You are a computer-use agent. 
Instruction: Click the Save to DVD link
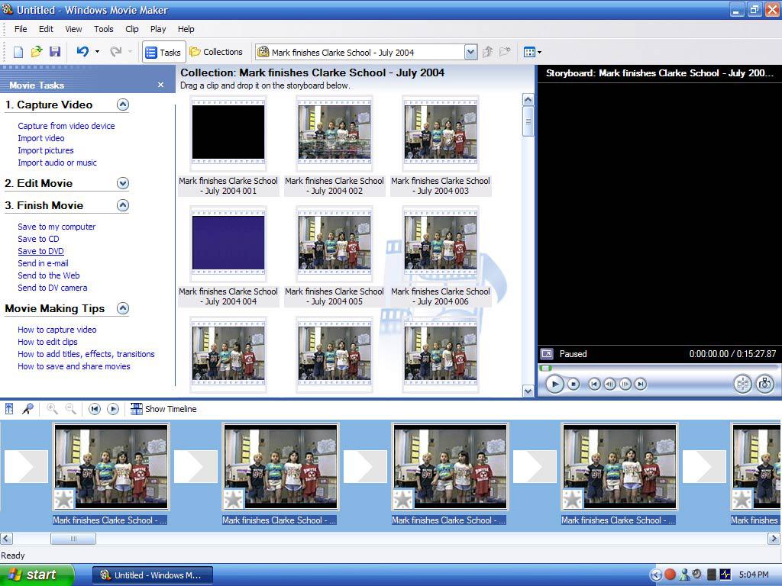(41, 251)
